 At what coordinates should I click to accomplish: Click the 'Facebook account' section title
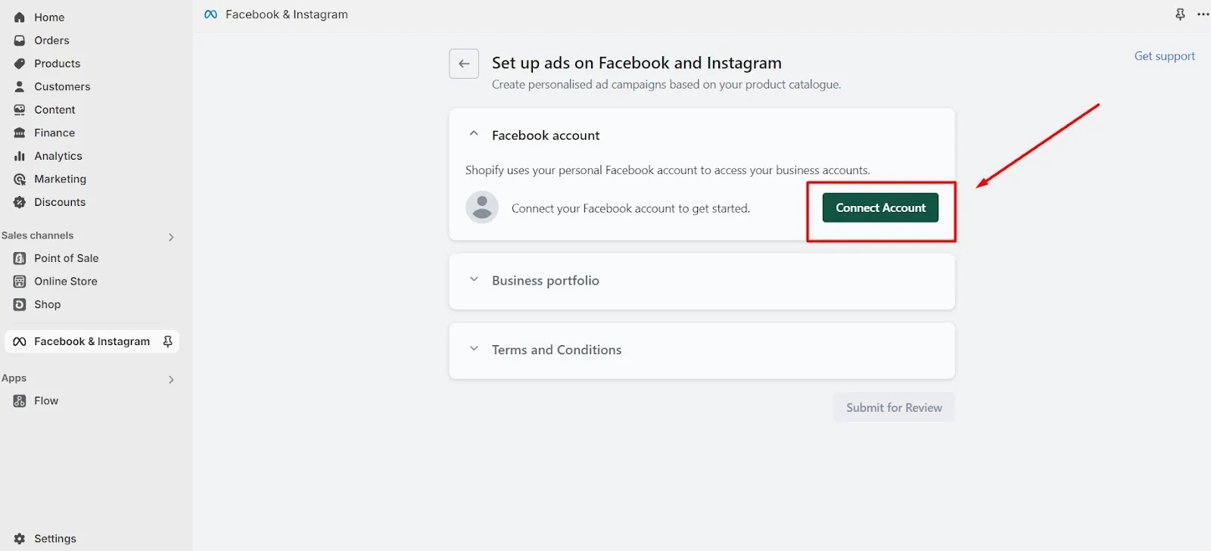546,135
